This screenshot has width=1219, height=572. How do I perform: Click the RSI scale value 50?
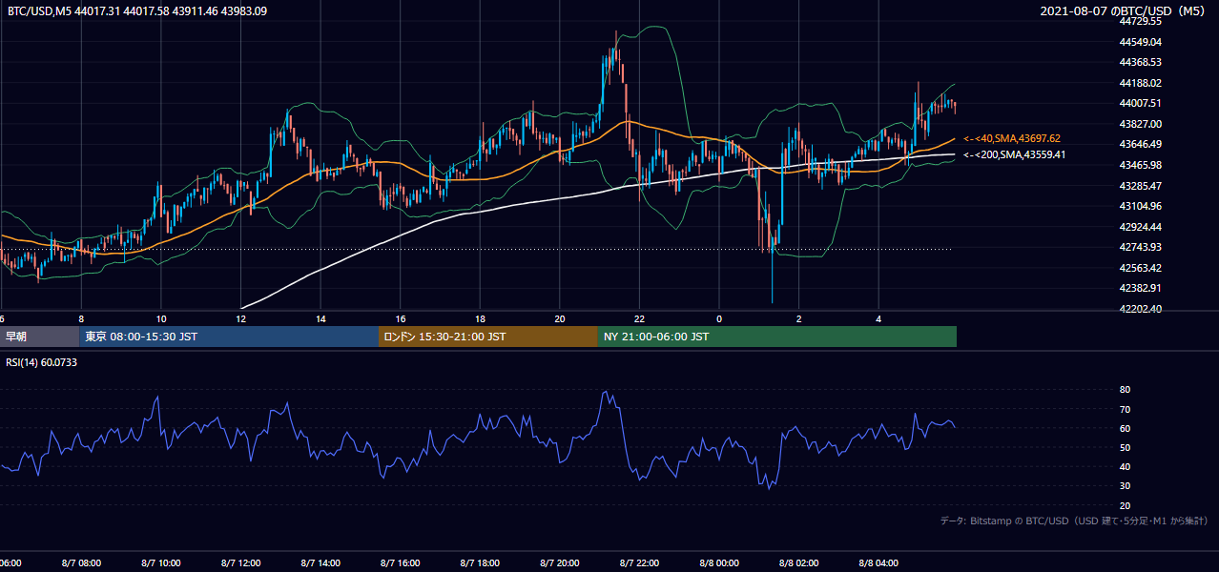click(1125, 447)
